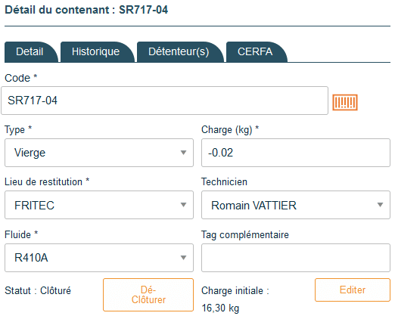The width and height of the screenshot is (395, 316).
Task: Select the CERFA tab
Action: pyautogui.click(x=255, y=52)
